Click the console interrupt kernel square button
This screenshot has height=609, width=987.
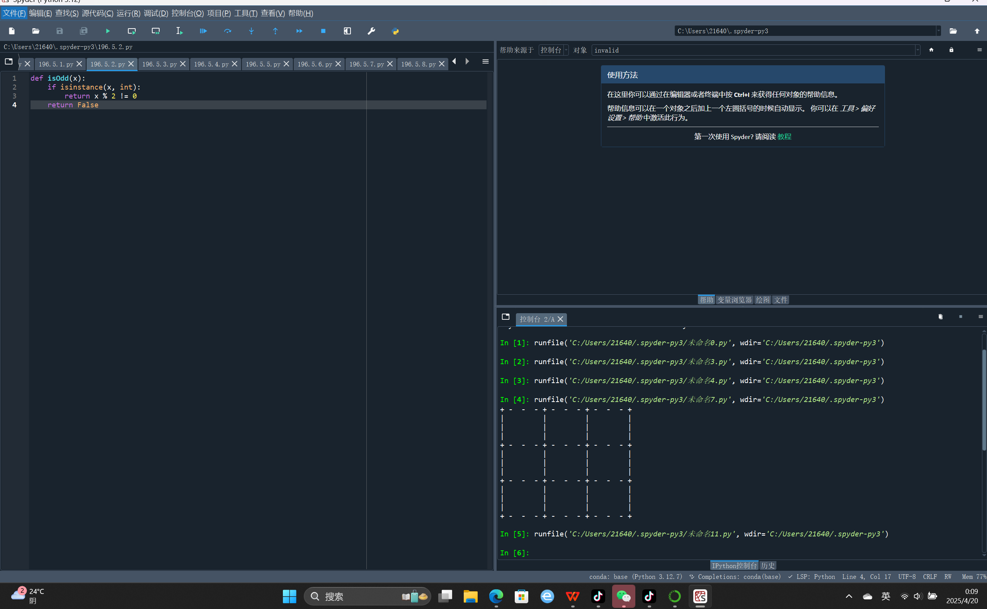click(x=960, y=317)
